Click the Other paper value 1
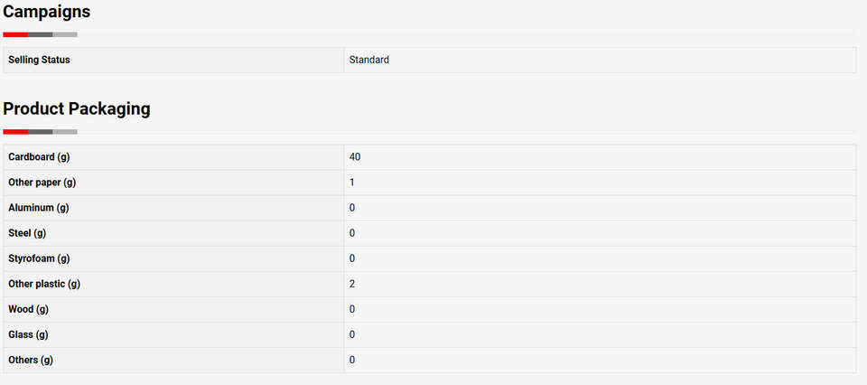Screen dimensions: 867x385 352,183
